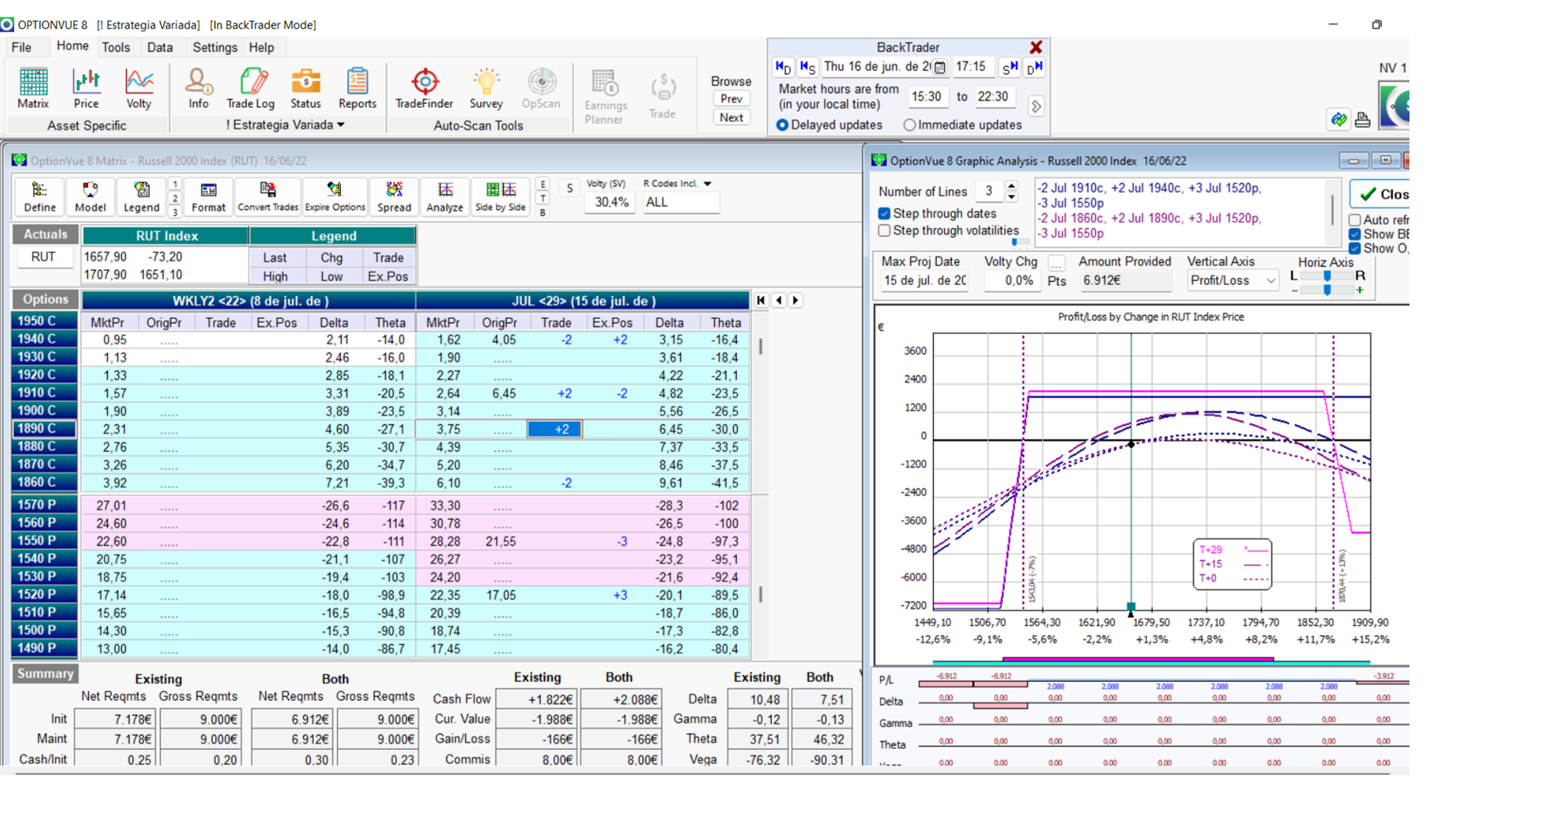1563x827 pixels.
Task: Open the Settings menu
Action: 214,47
